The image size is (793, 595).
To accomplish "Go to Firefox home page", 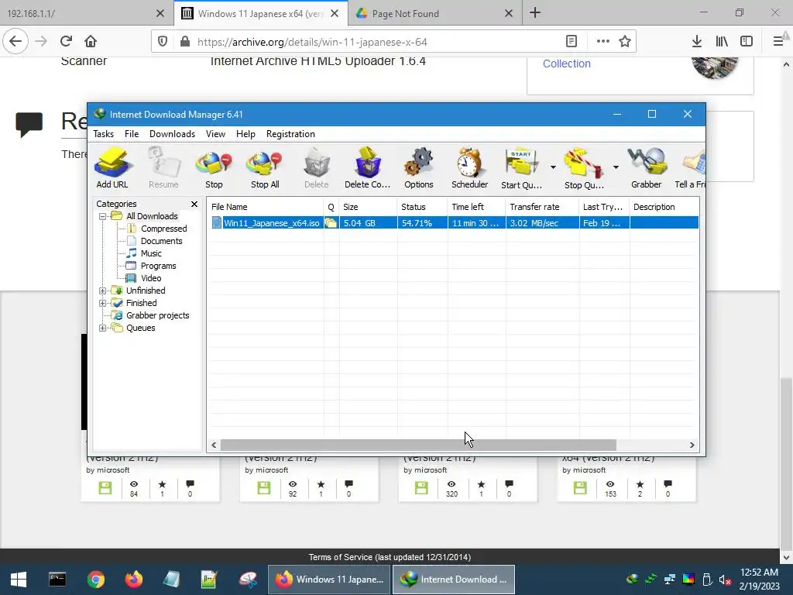I will click(91, 41).
